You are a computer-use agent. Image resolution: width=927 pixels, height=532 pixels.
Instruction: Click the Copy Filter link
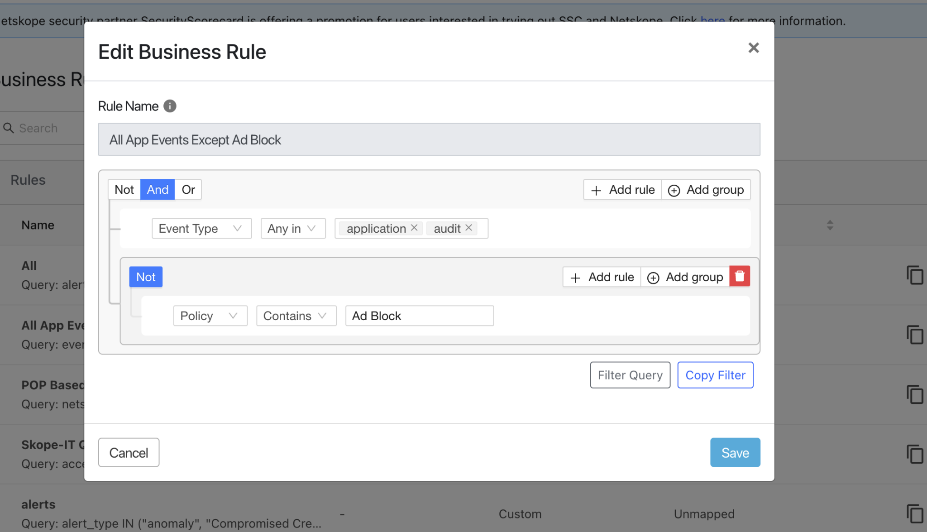tap(715, 375)
